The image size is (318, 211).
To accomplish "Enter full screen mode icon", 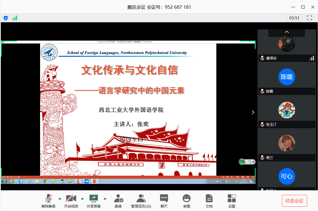I will pos(309,18).
